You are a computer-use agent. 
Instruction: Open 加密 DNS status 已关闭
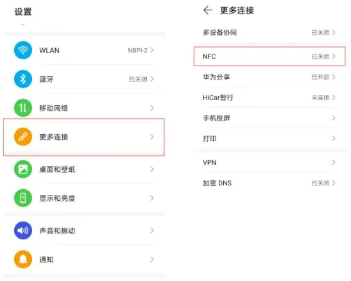pyautogui.click(x=270, y=183)
